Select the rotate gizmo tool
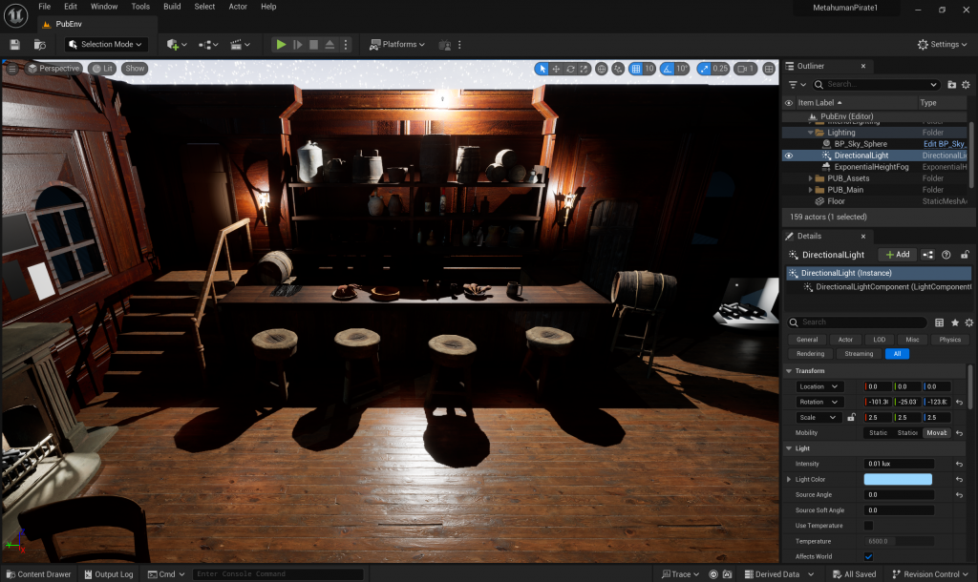This screenshot has width=978, height=582. pyautogui.click(x=570, y=69)
